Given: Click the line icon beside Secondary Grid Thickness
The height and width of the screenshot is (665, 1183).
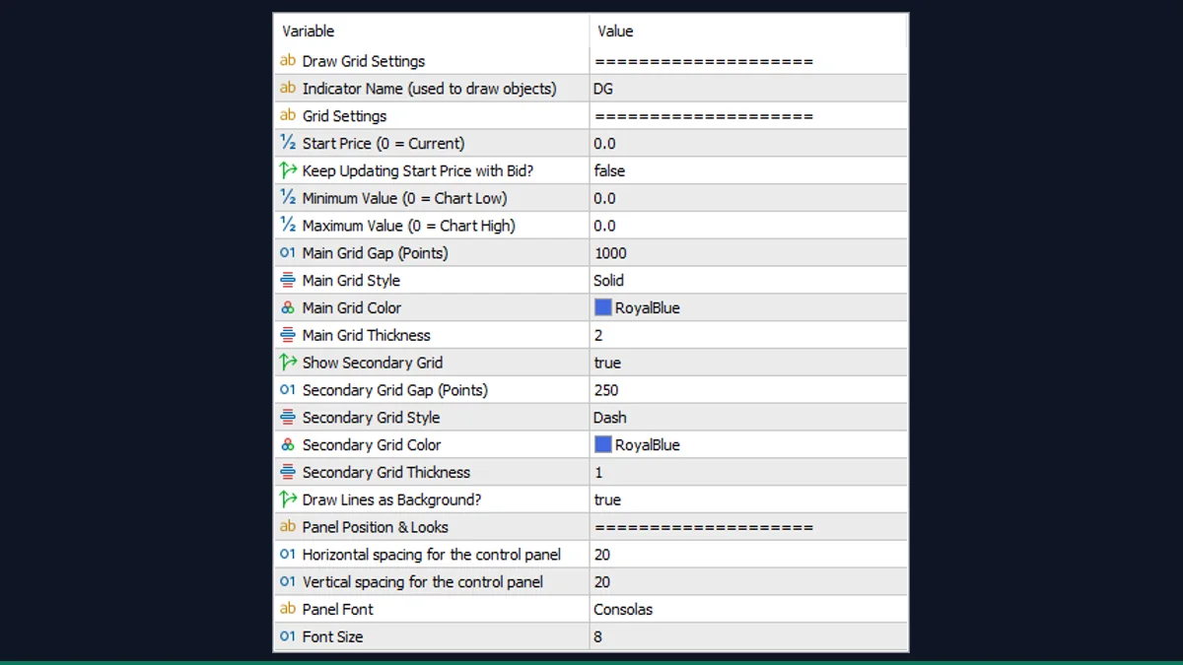Looking at the screenshot, I should tap(288, 472).
